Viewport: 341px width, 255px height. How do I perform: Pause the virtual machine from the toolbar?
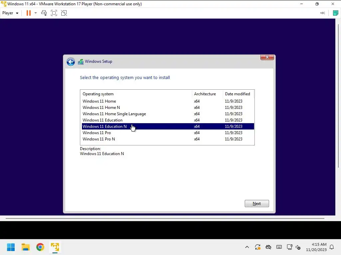[29, 13]
